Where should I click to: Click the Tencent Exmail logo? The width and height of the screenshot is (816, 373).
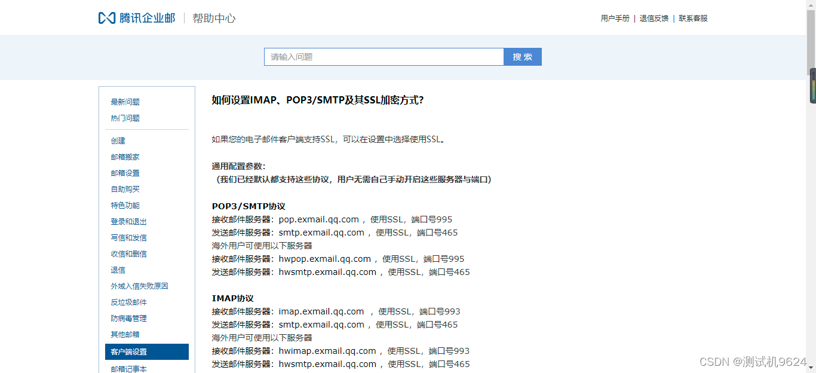coord(137,18)
